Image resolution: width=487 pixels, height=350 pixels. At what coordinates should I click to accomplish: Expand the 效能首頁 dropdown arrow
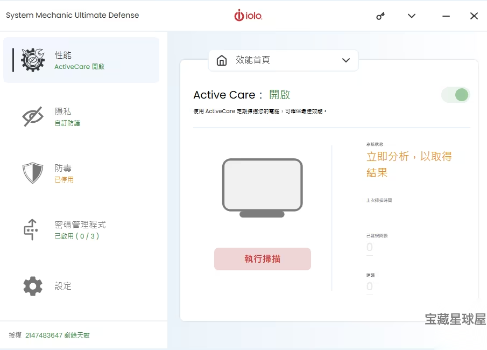346,60
